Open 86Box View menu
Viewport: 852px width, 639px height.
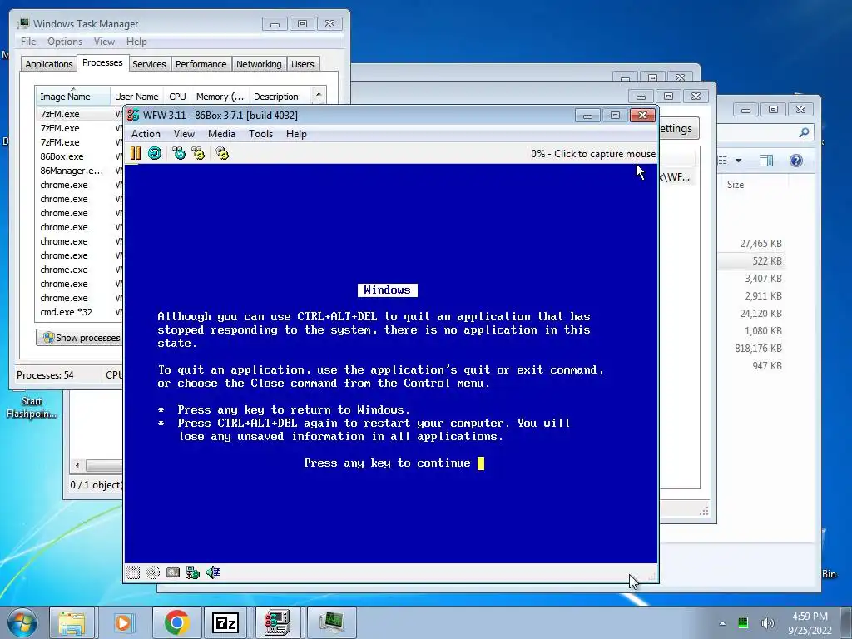[x=184, y=134]
